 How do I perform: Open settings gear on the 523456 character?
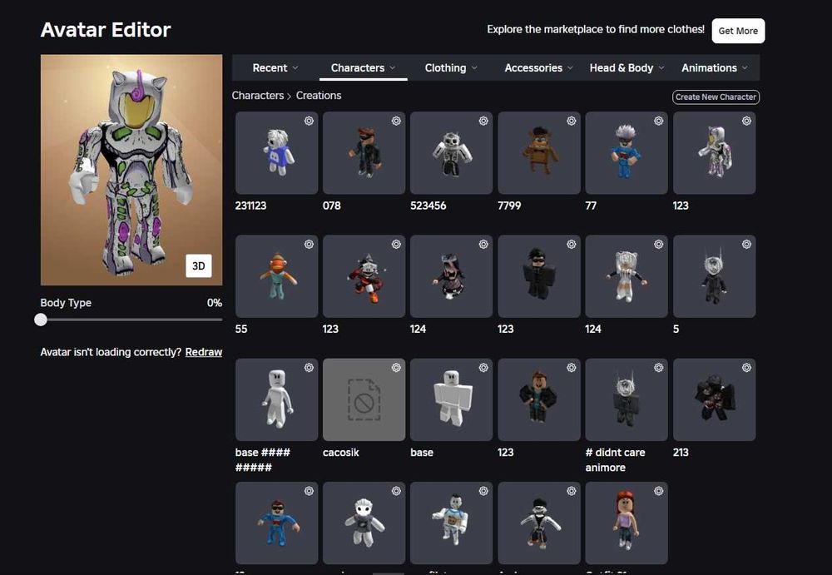483,121
